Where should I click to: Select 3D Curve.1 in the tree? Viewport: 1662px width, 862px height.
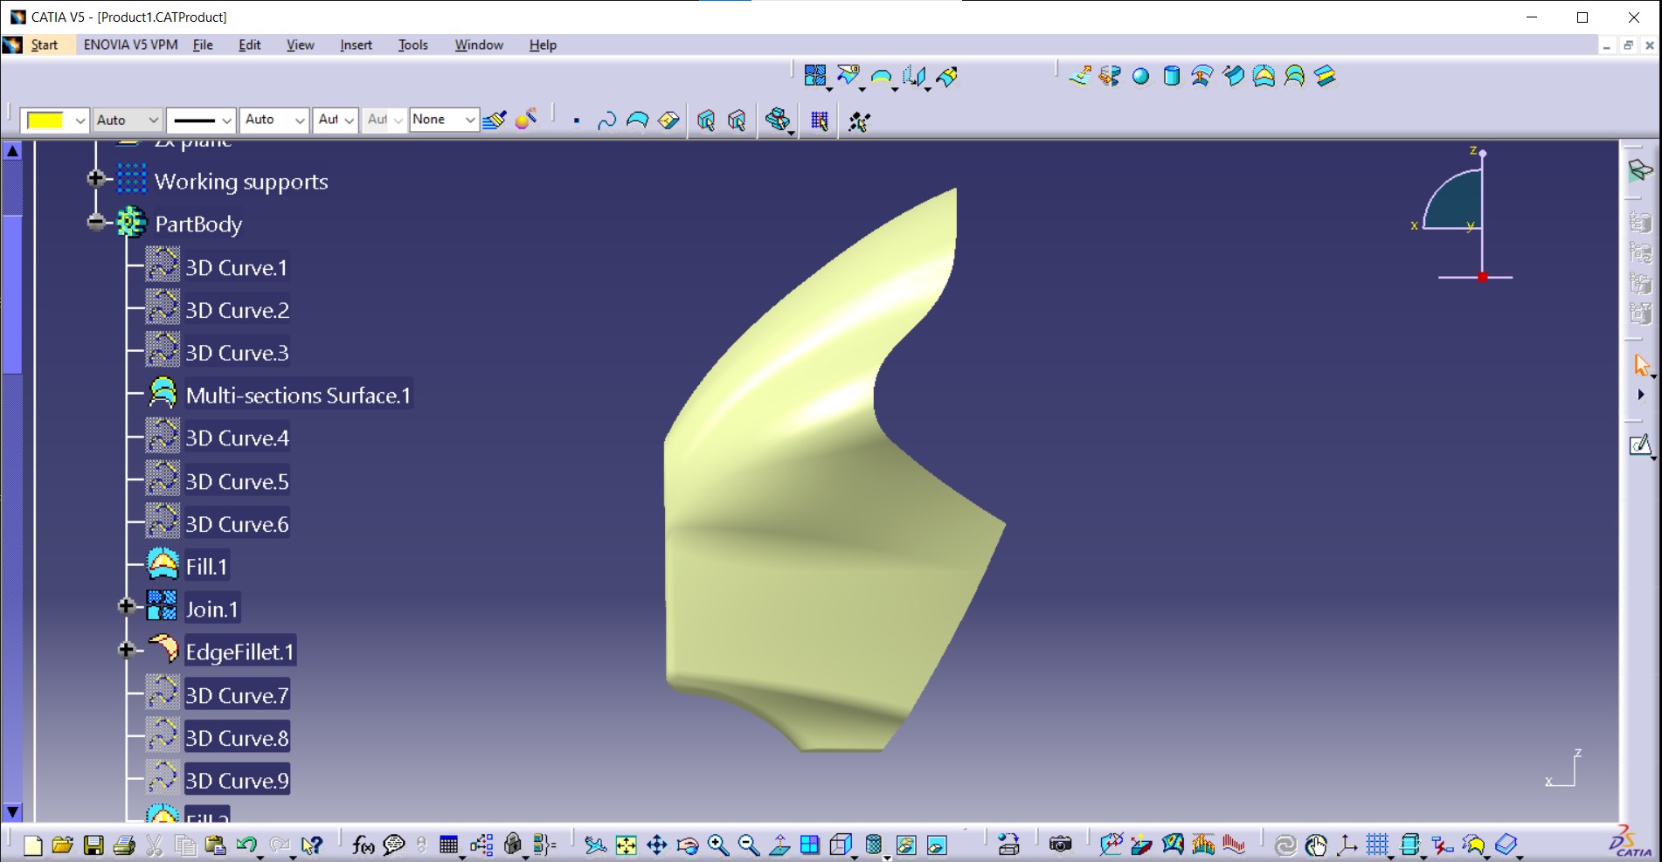236,267
